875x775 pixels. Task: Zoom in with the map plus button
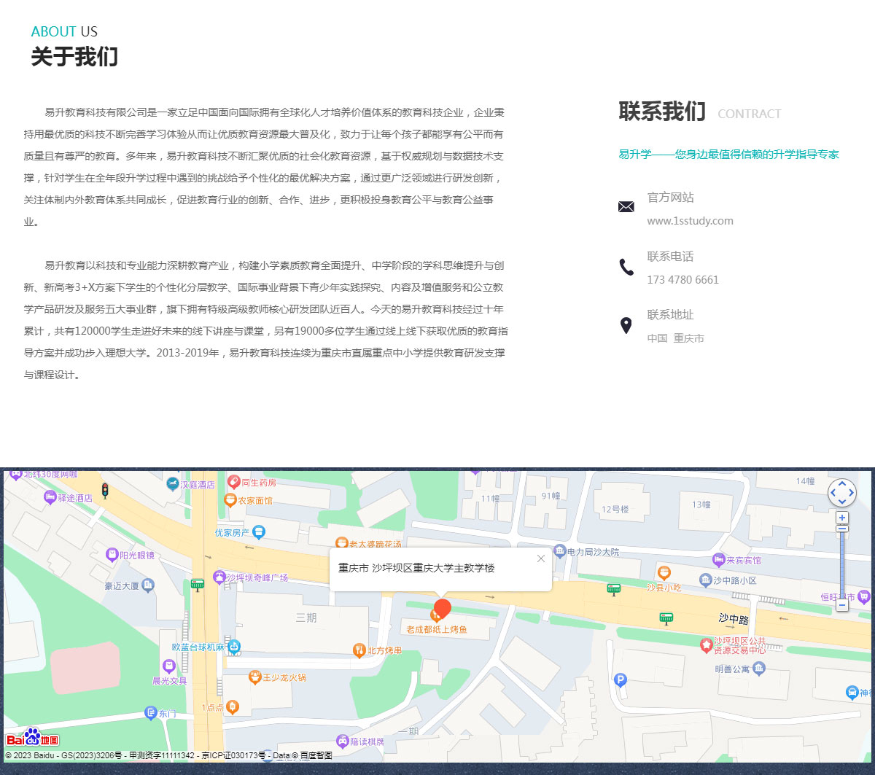pyautogui.click(x=842, y=518)
